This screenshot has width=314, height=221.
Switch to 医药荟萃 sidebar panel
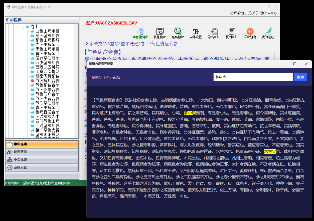42,152
